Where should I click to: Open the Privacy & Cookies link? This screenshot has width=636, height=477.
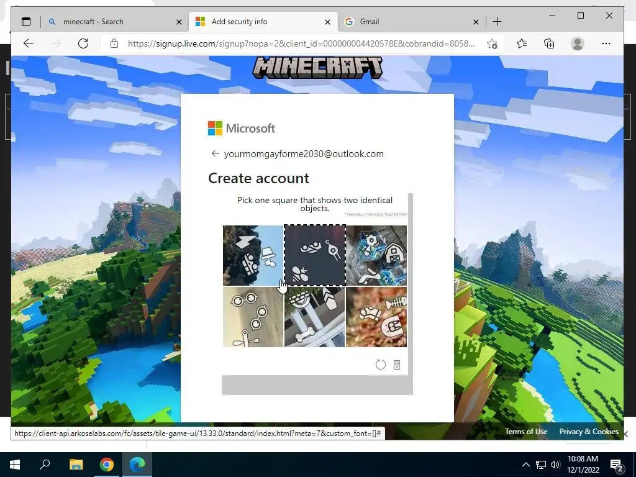click(589, 432)
